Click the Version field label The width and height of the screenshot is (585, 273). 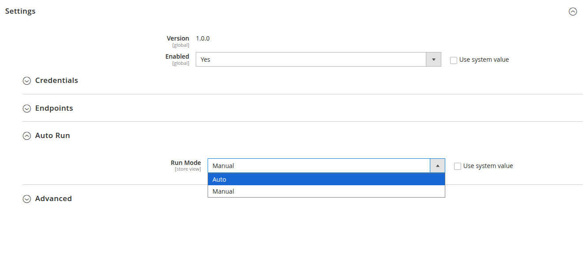pyautogui.click(x=178, y=38)
